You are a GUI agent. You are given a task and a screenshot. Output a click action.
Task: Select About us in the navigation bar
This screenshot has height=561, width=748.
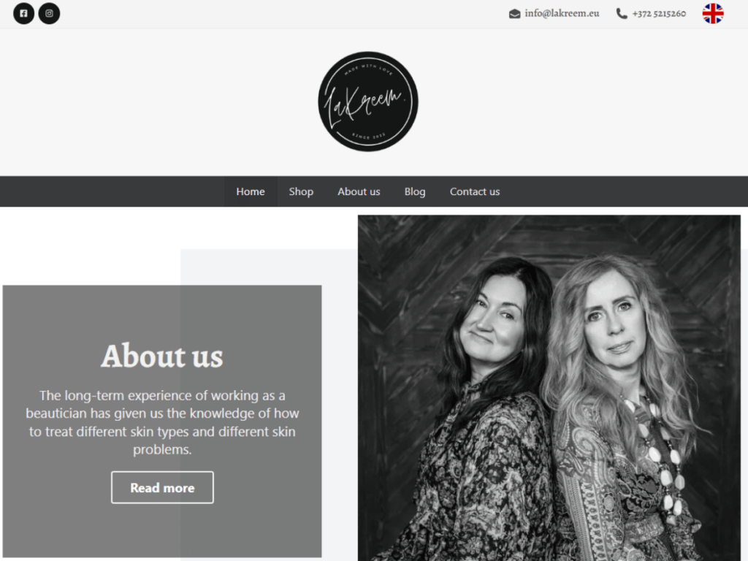[x=359, y=192]
